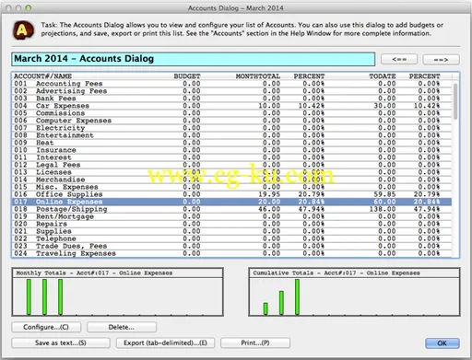472x360 pixels.
Task: Select row 006 Computer Expenses
Action: [x=232, y=121]
